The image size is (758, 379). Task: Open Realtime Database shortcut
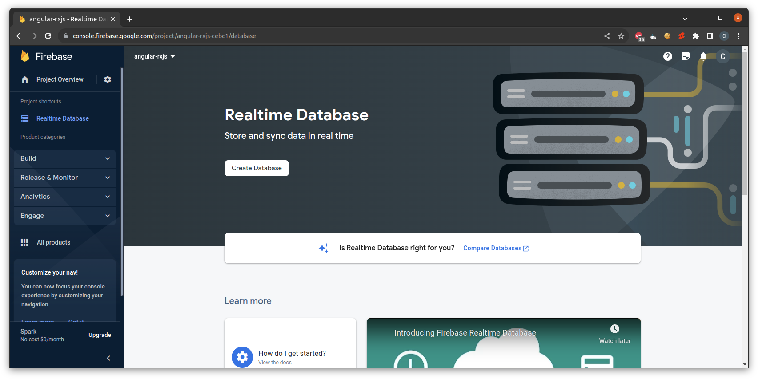click(62, 118)
